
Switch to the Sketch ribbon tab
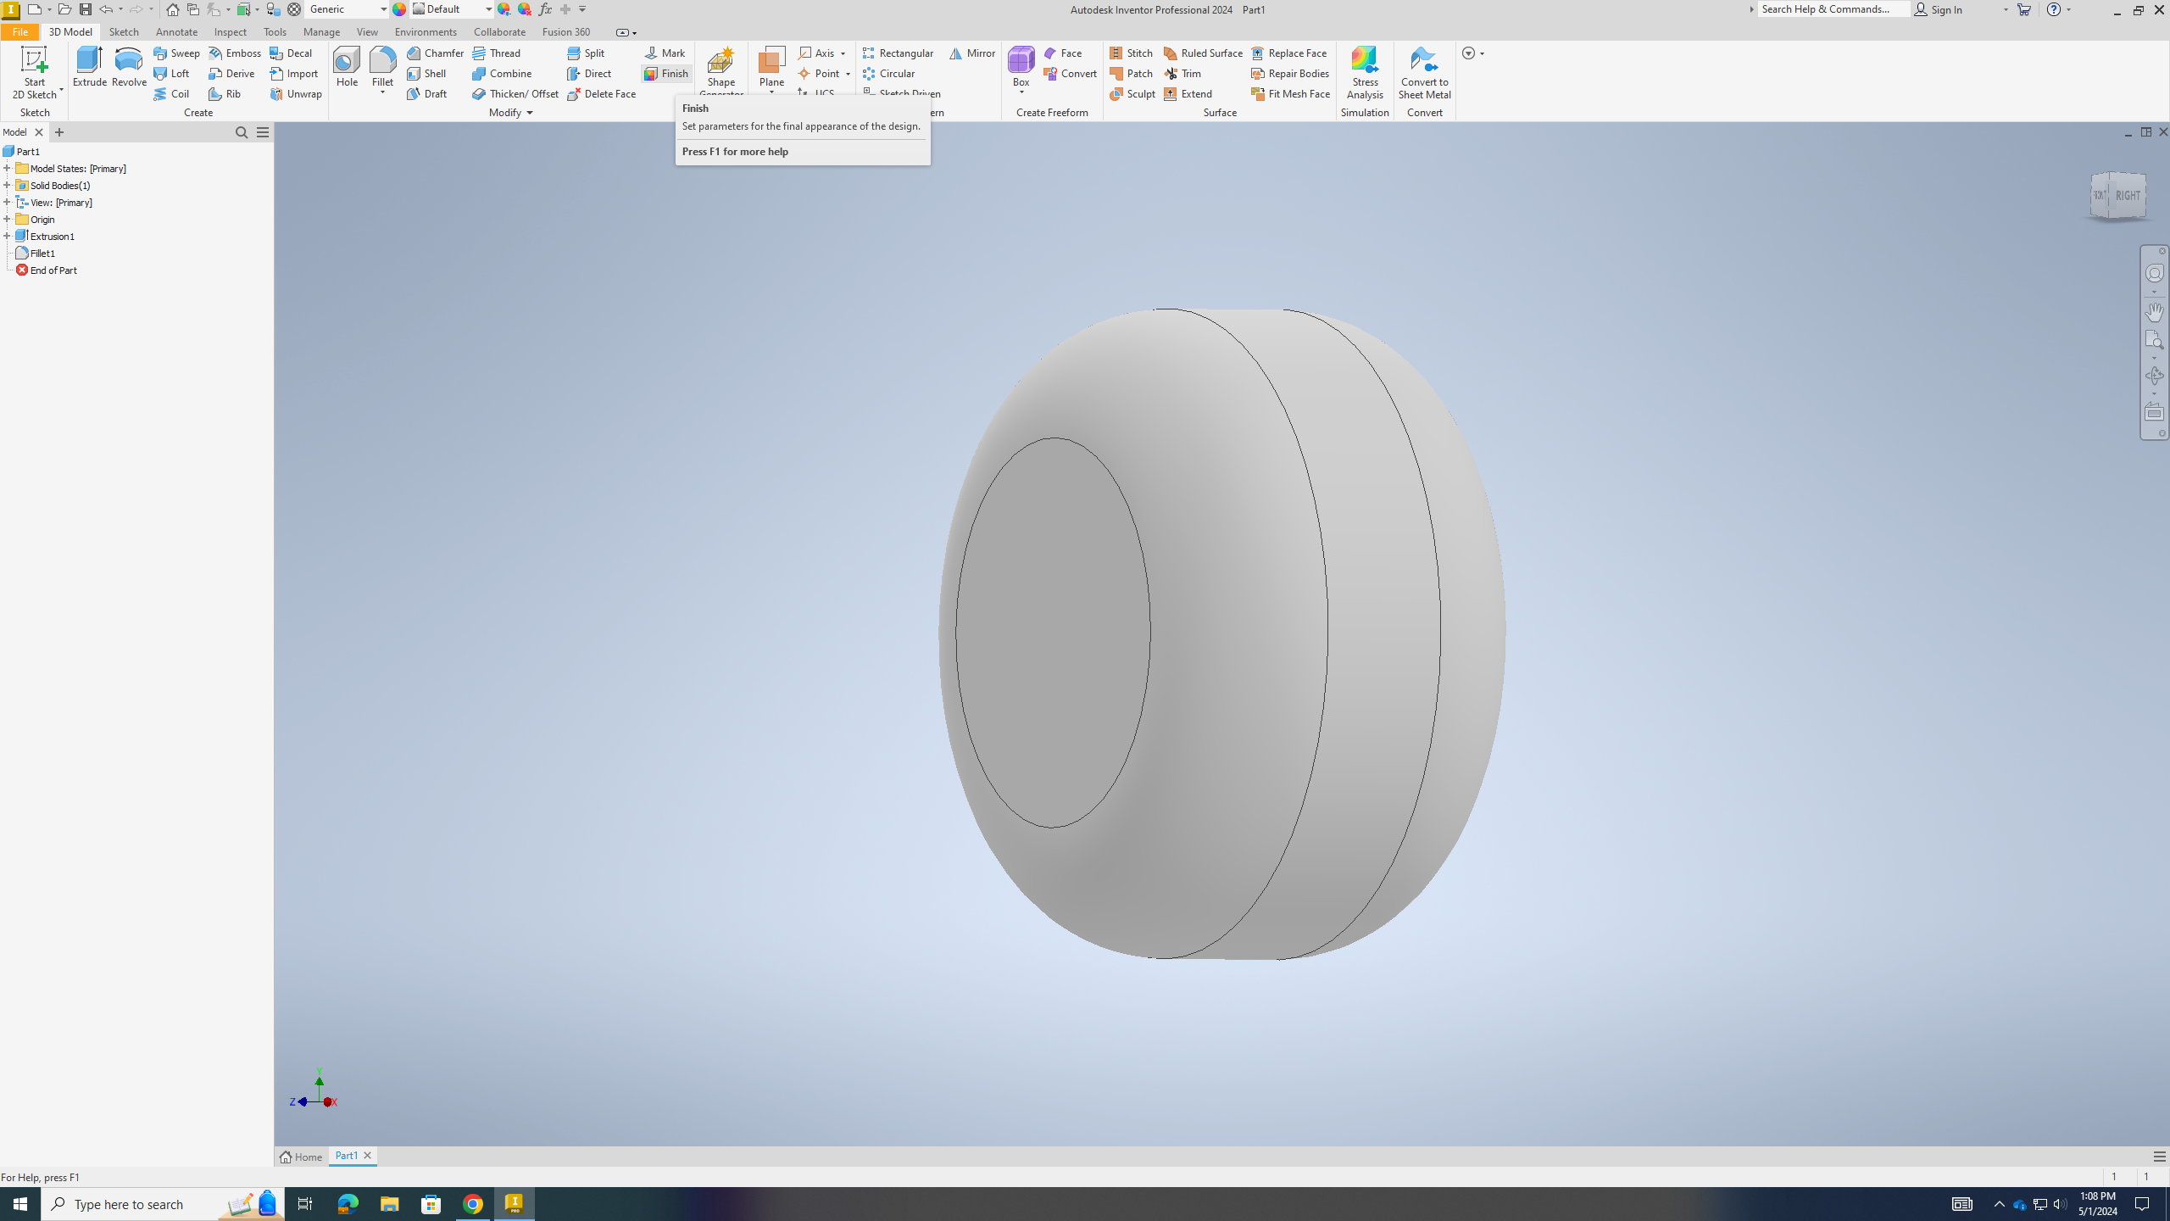(124, 31)
